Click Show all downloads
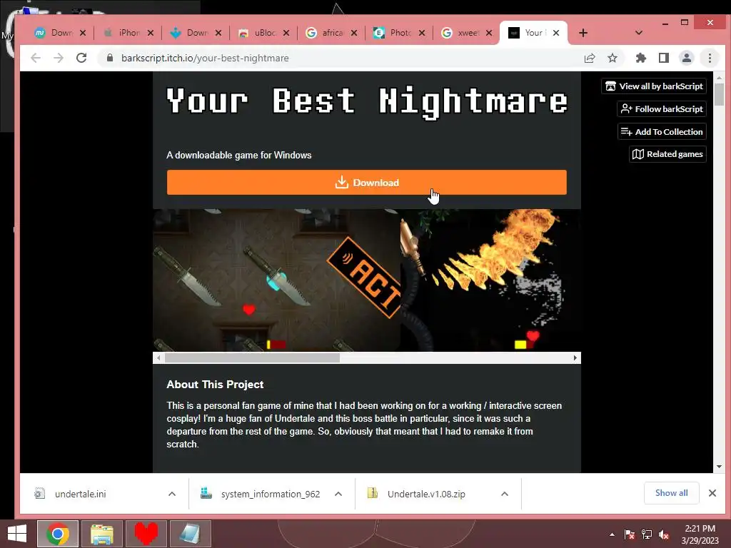This screenshot has width=731, height=548. [671, 493]
